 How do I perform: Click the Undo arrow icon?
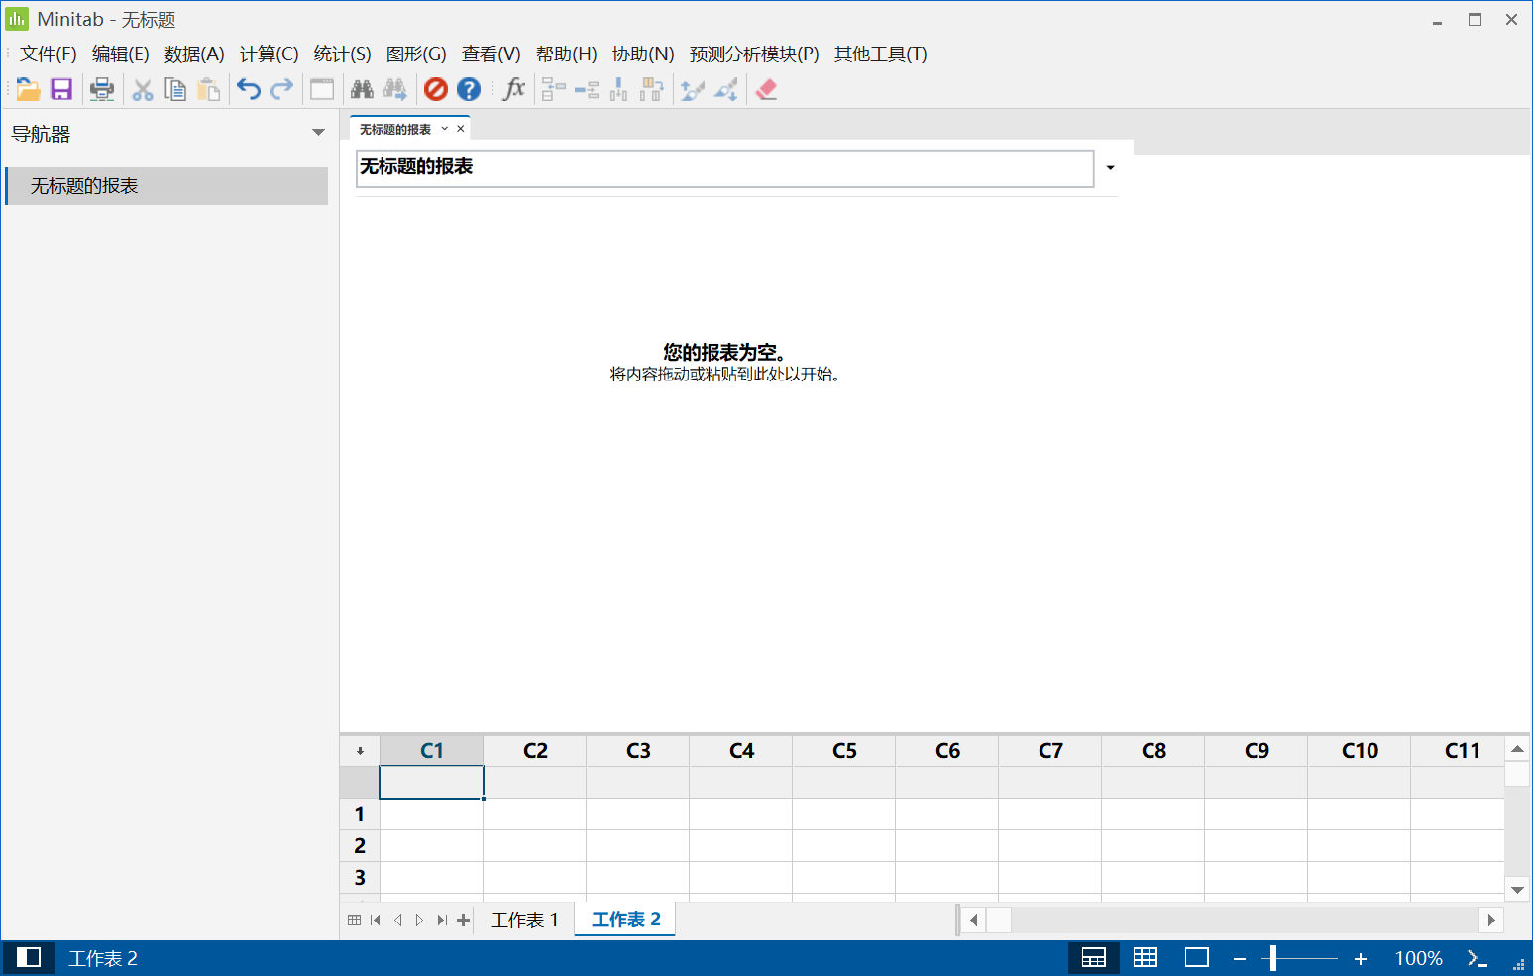pyautogui.click(x=248, y=89)
